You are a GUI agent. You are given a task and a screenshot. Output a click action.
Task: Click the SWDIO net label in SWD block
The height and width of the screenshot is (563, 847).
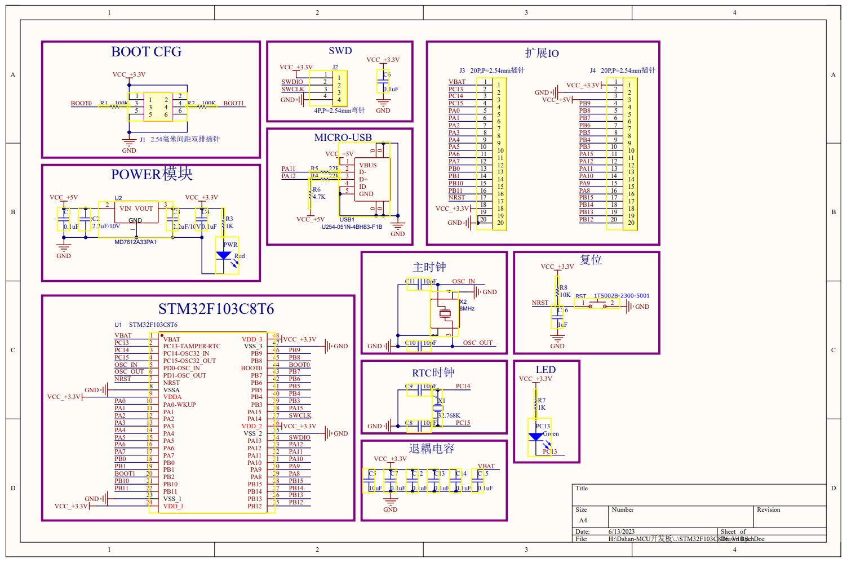292,82
